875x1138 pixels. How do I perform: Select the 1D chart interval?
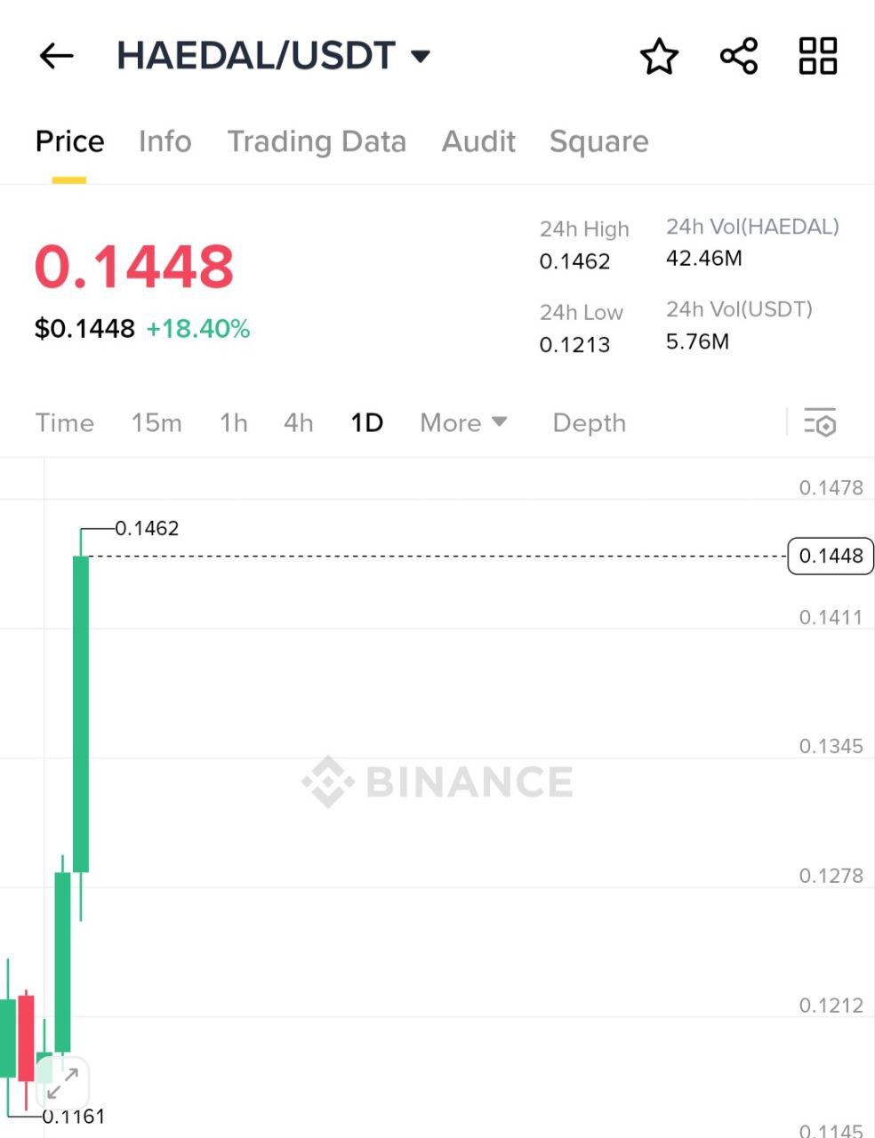[366, 422]
